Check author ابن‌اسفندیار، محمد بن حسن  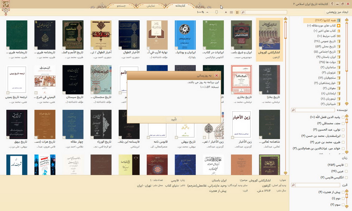343,136
